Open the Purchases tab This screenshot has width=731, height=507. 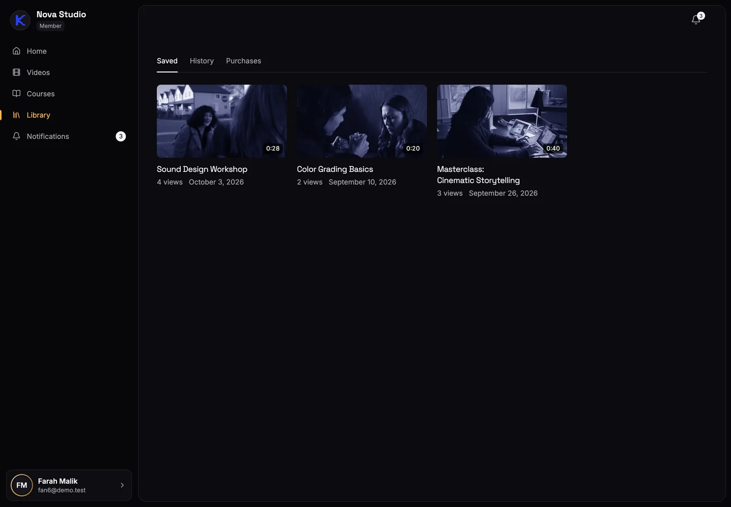tap(244, 61)
